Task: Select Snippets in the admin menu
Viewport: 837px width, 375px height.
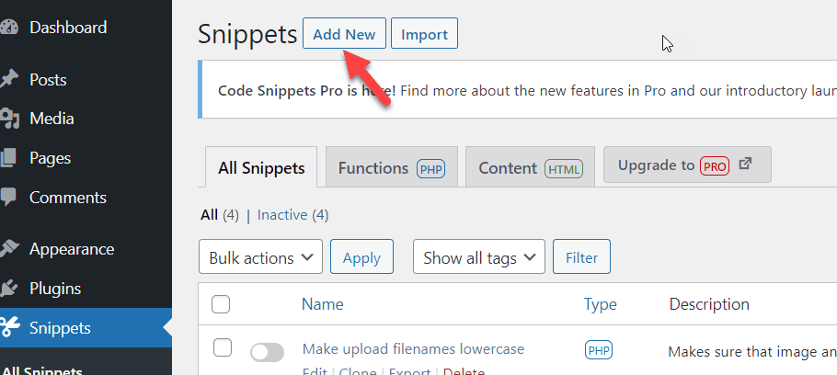Action: coord(86,327)
